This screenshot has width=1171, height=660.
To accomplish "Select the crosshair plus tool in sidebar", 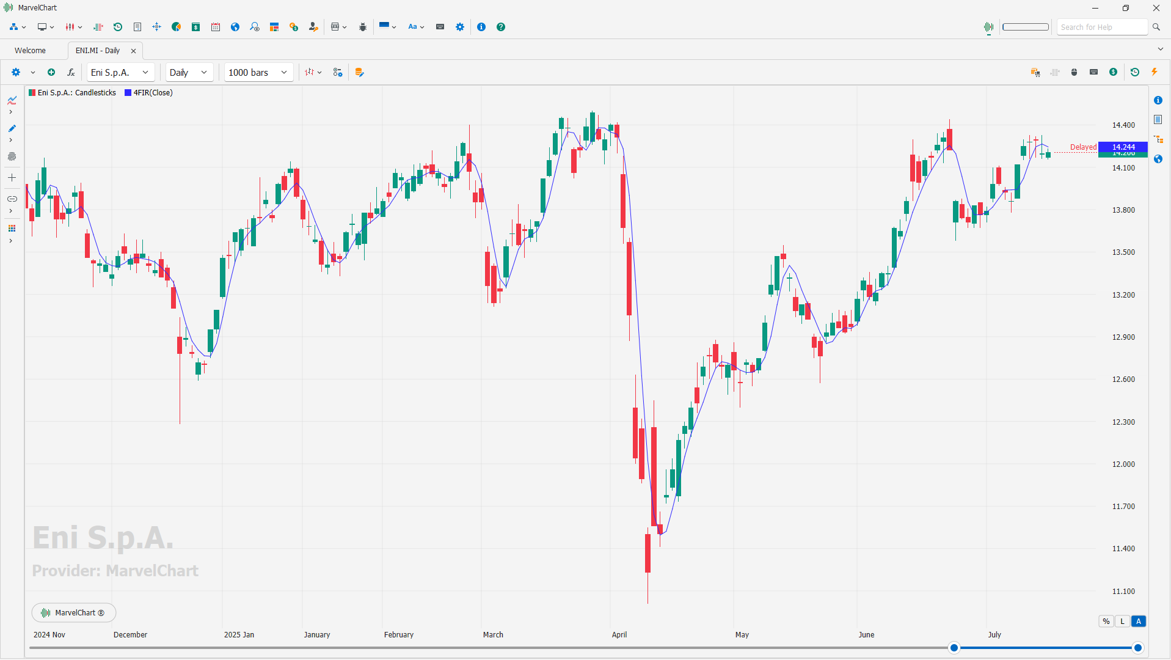I will pyautogui.click(x=12, y=178).
